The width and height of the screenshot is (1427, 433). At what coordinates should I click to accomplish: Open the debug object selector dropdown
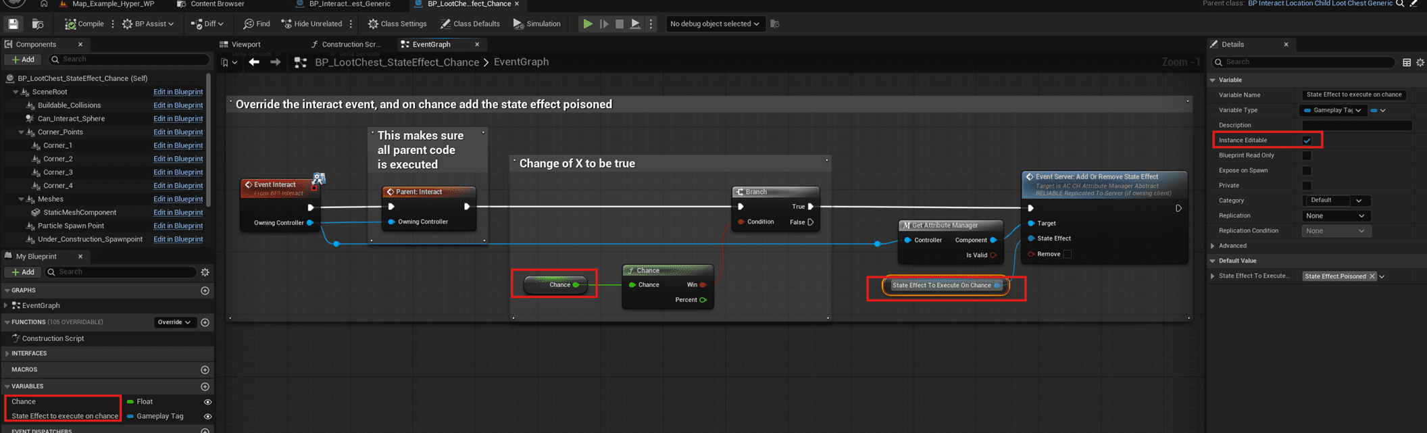[714, 24]
